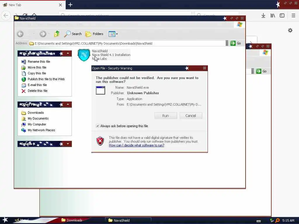Click the globe Publish icon
The image size is (299, 224).
tap(24, 79)
